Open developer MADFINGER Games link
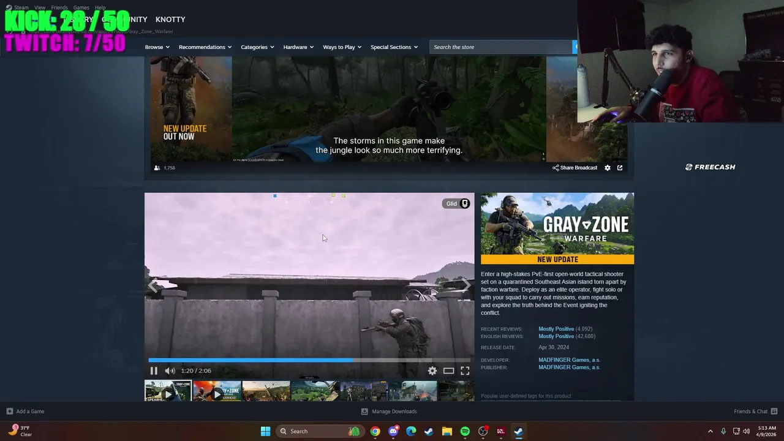 click(x=569, y=360)
